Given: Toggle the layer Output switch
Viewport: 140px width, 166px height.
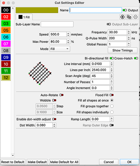Looking at the screenshot, I should tap(125, 10).
